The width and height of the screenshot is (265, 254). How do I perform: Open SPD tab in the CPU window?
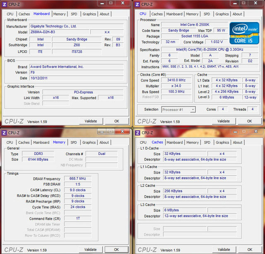point(207,14)
